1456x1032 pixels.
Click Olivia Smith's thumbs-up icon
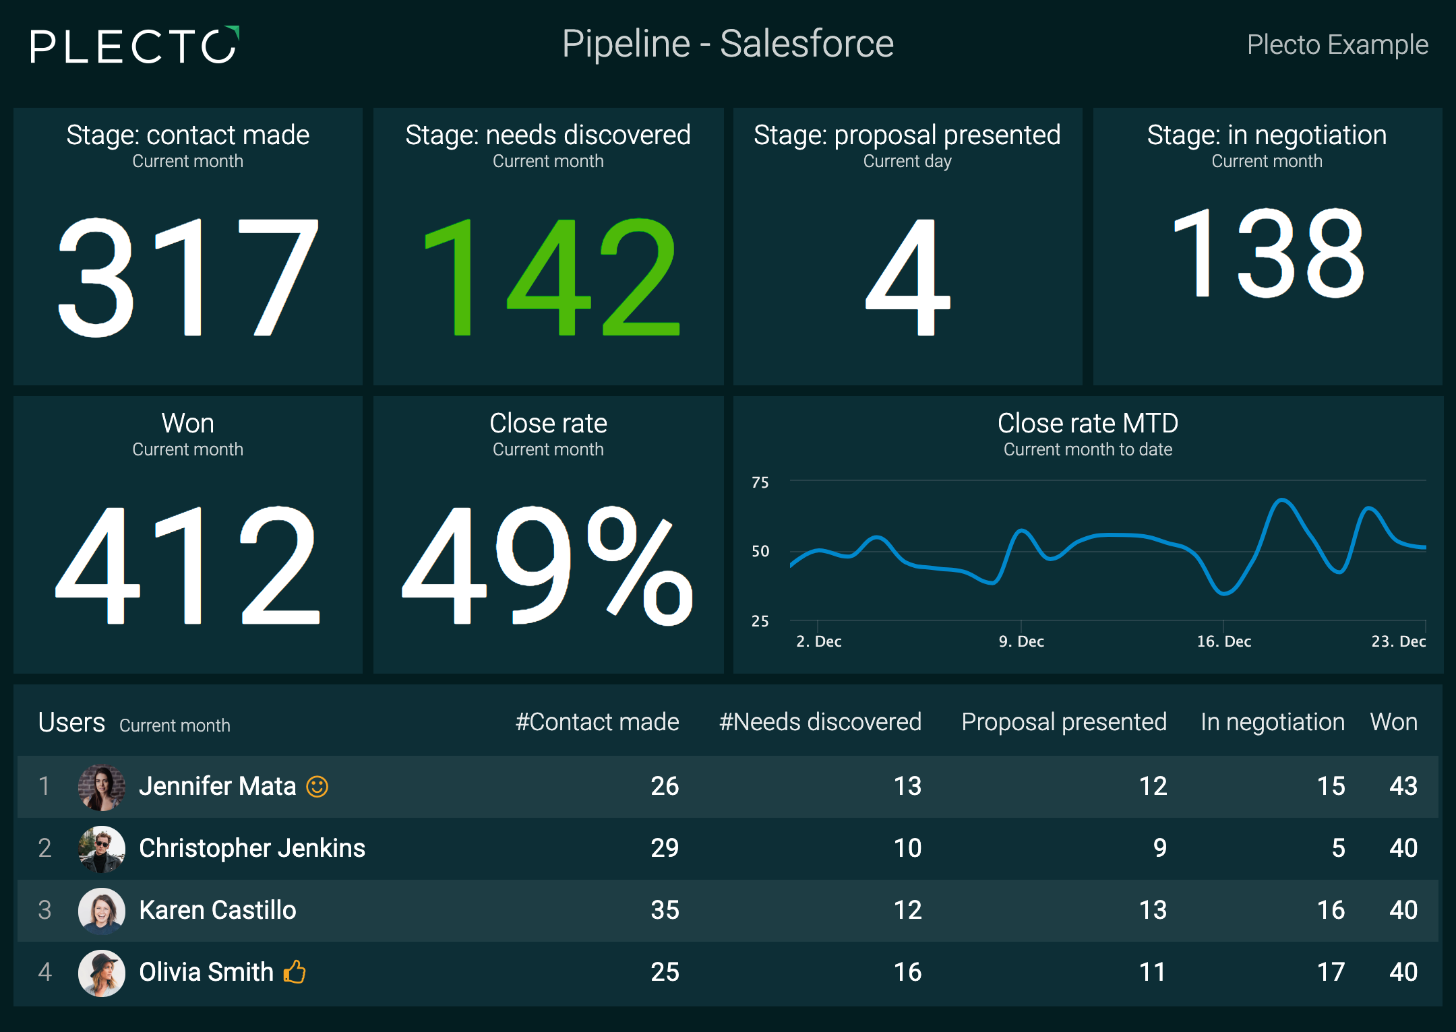[295, 972]
